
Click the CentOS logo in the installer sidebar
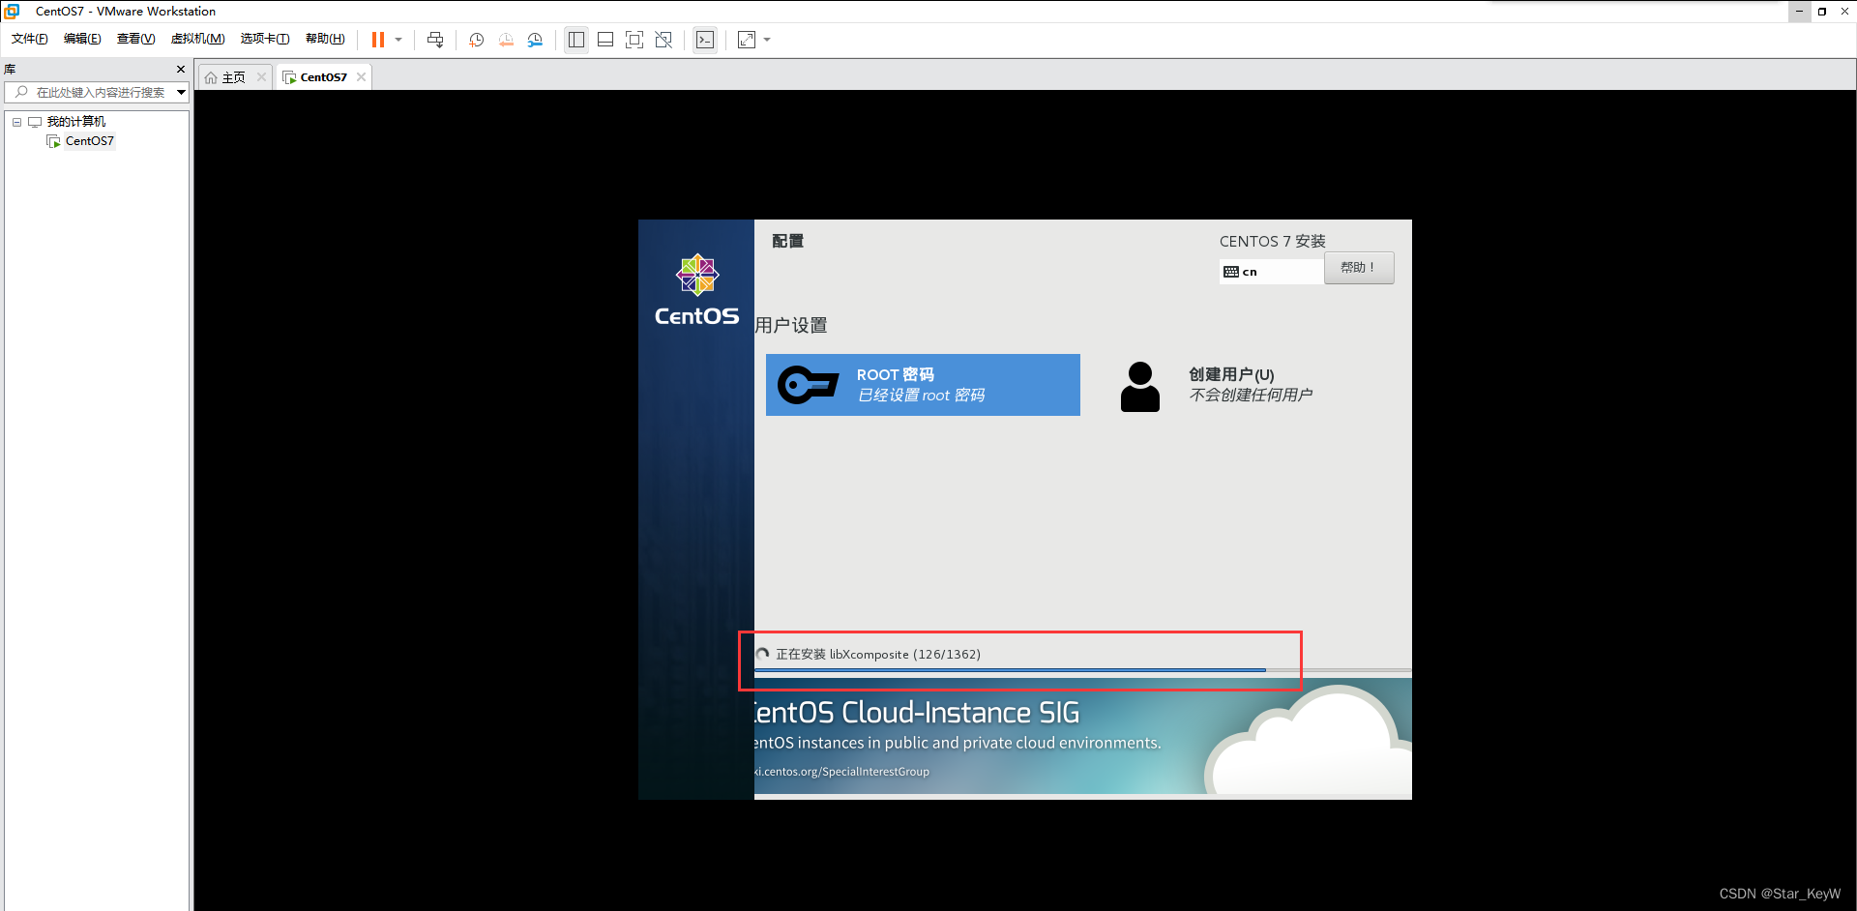(697, 289)
